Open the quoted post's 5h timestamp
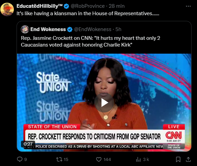The height and width of the screenshot is (166, 197). (118, 29)
